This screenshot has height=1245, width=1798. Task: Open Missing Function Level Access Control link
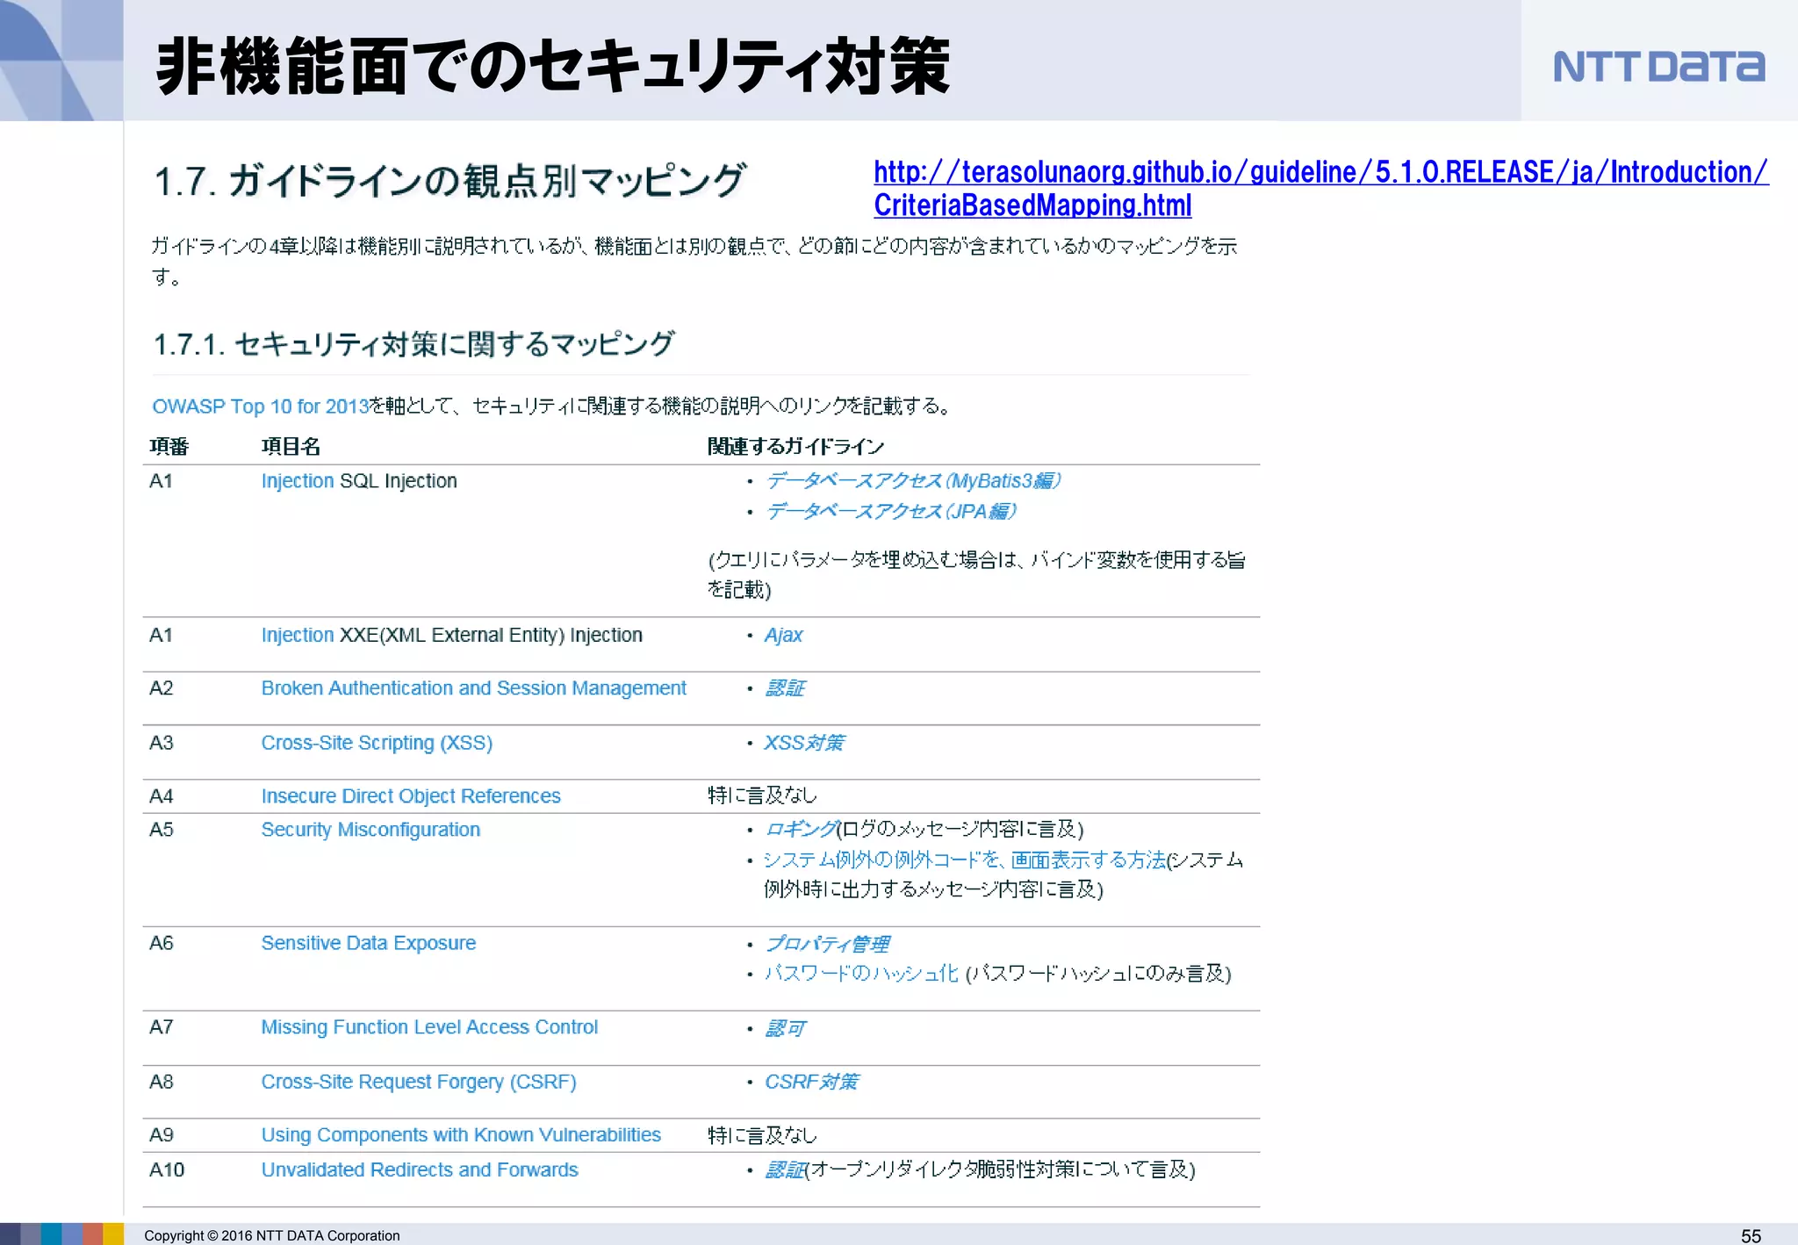coord(429,1027)
